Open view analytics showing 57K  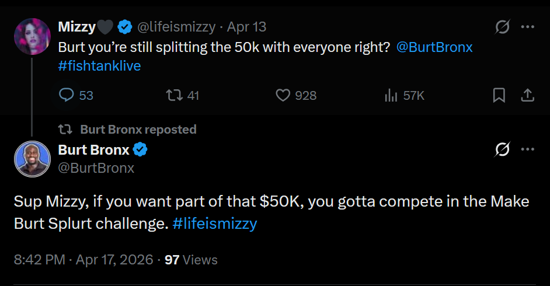pos(391,95)
